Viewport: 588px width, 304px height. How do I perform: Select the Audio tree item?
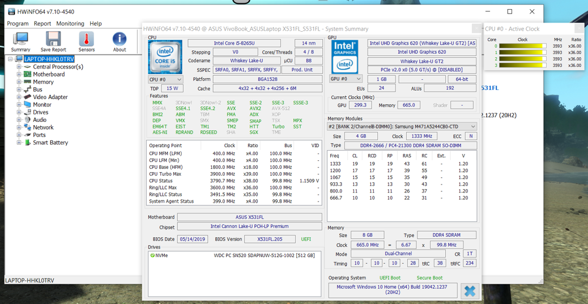(40, 119)
